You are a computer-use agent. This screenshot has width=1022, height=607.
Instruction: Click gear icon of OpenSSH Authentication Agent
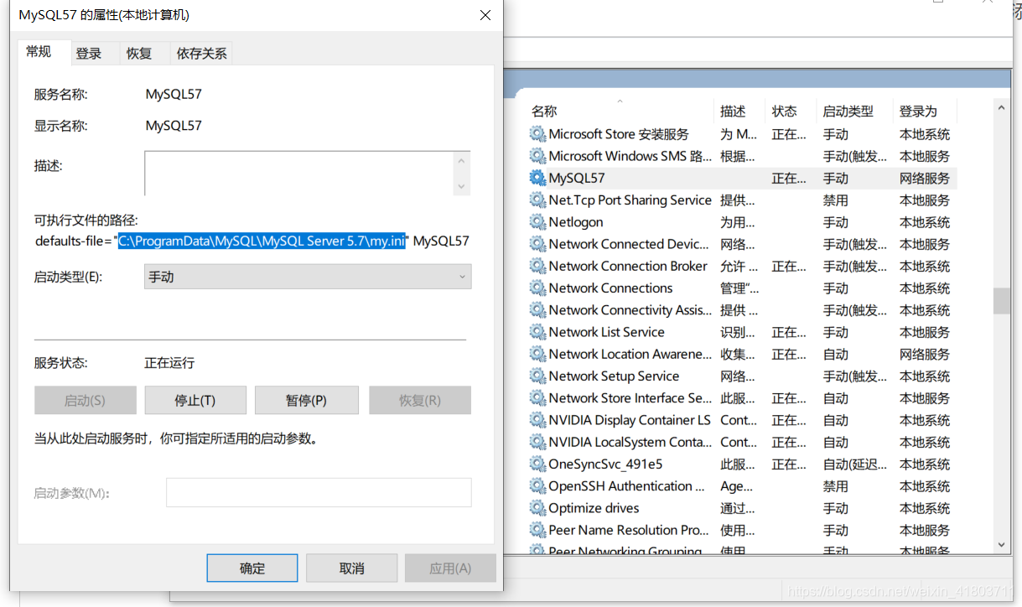537,486
